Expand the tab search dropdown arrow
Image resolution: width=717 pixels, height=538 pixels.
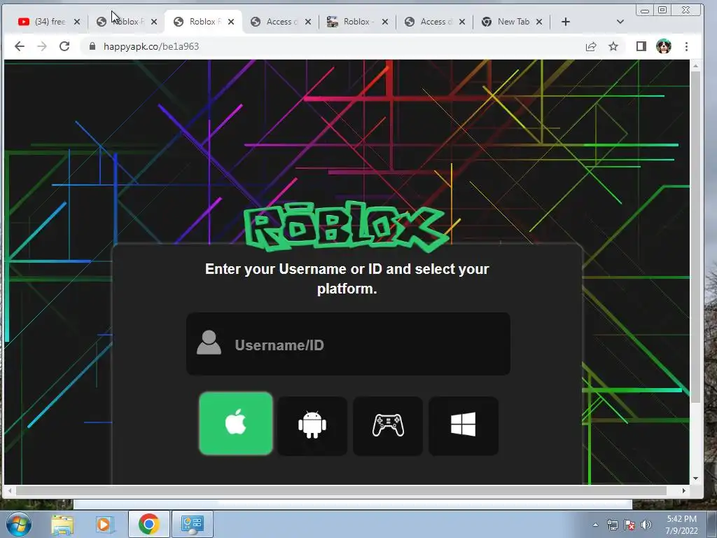point(620,22)
